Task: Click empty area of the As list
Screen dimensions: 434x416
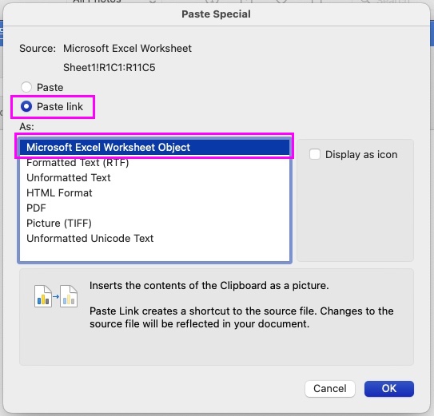Action: click(154, 253)
